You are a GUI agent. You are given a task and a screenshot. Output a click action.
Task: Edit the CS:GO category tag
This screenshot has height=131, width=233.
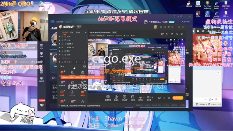[x=98, y=36]
